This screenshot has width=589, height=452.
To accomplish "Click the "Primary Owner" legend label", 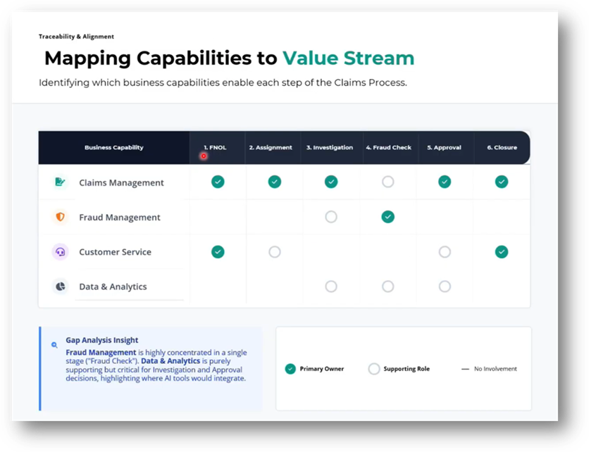I will click(321, 369).
